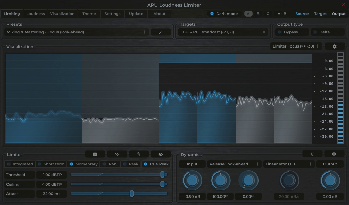Open the Dynamics sliders adjustment icon
This screenshot has width=349, height=205.
pyautogui.click(x=312, y=154)
